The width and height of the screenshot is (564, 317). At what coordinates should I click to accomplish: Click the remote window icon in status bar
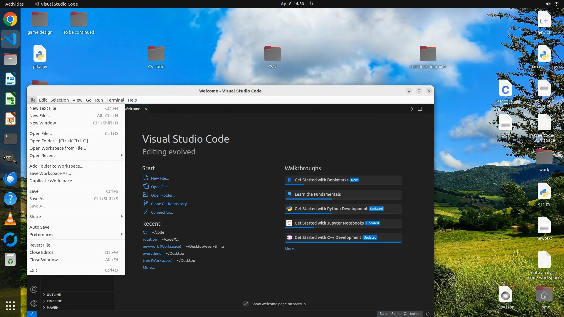(x=32, y=314)
